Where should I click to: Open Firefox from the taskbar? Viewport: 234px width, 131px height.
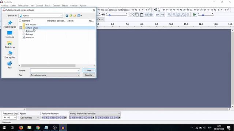click(x=21, y=128)
